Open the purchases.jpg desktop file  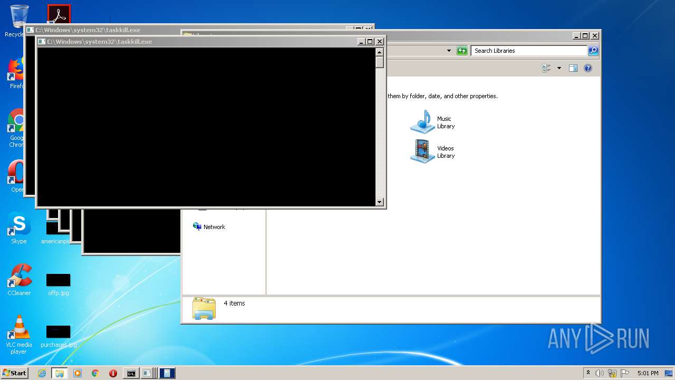[58, 336]
